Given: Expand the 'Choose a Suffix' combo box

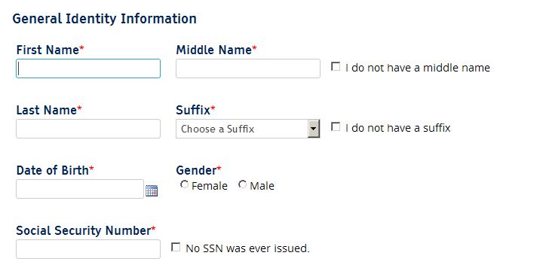Looking at the screenshot, I should 248,129.
